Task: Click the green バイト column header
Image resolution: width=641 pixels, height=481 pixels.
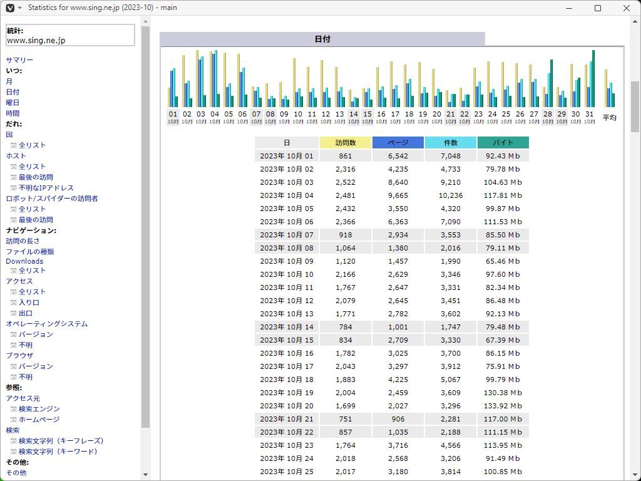Action: [x=503, y=143]
